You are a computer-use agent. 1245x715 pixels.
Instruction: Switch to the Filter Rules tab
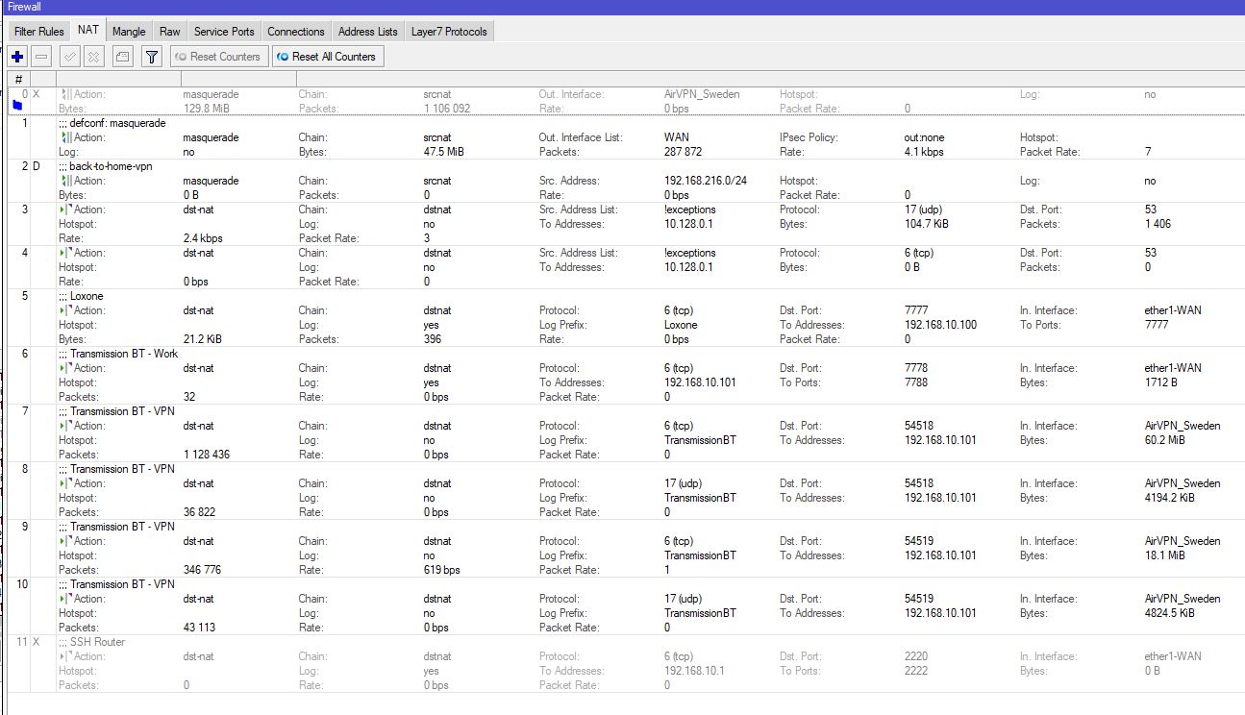[x=39, y=32]
